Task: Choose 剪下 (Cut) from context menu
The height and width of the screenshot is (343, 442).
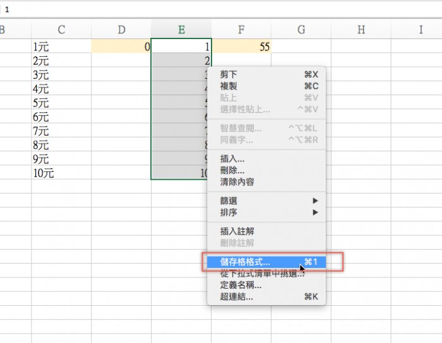Action: [x=266, y=74]
